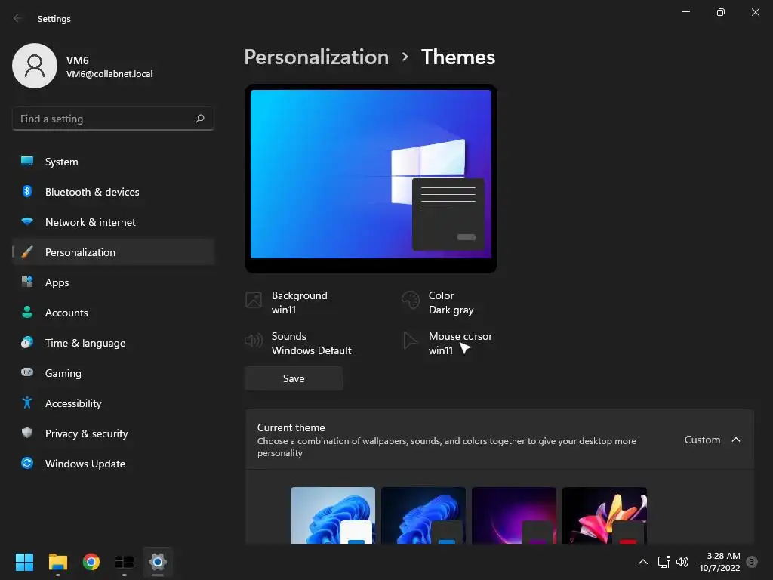Open the Windows Start menu
Screen dimensions: 773x580
(24, 562)
